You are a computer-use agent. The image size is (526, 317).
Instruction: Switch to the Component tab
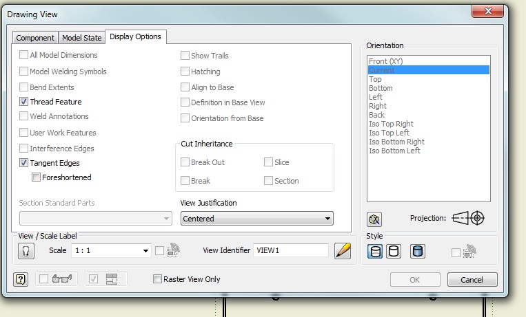[x=35, y=38]
